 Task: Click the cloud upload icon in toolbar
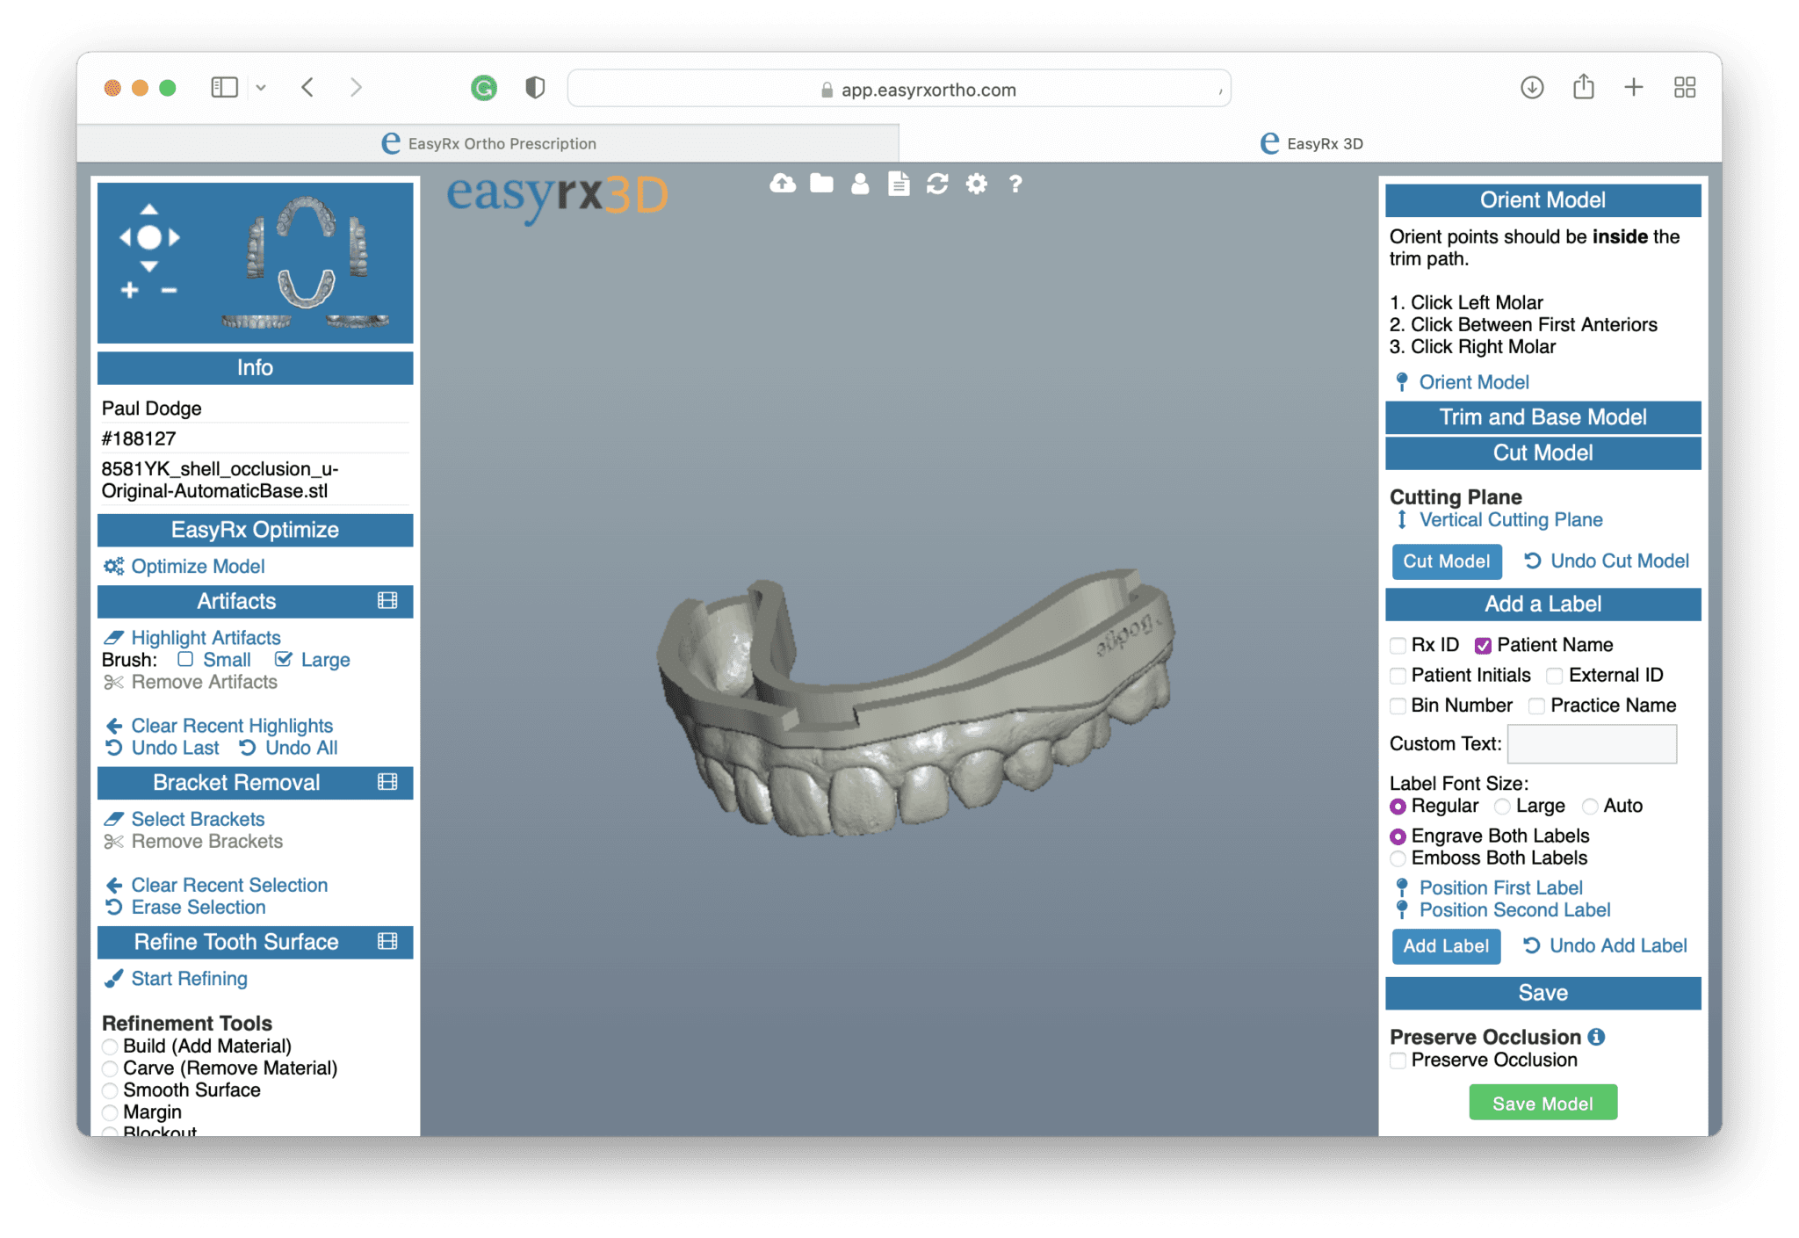click(x=783, y=184)
